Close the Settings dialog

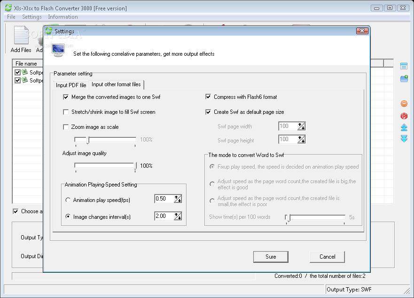click(362, 31)
